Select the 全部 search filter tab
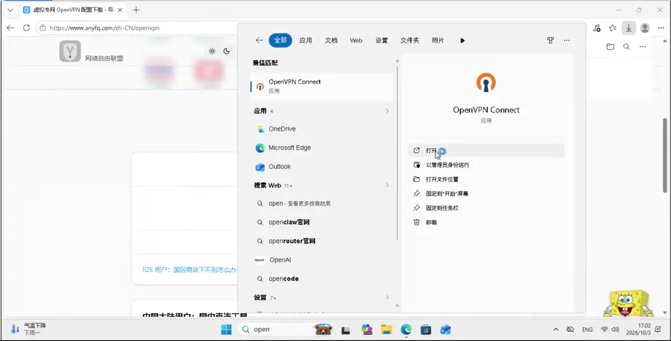 (x=281, y=40)
